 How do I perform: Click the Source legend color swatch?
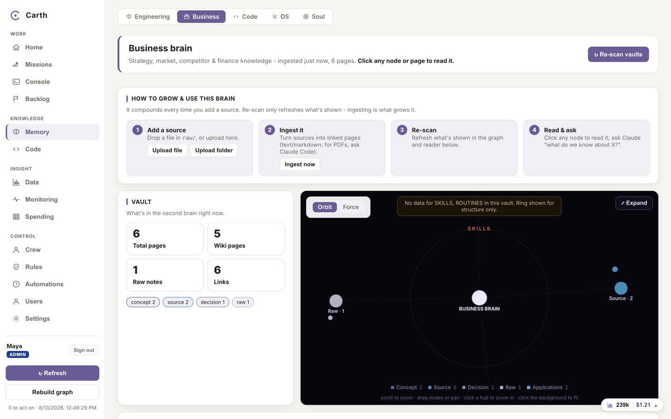[430, 387]
